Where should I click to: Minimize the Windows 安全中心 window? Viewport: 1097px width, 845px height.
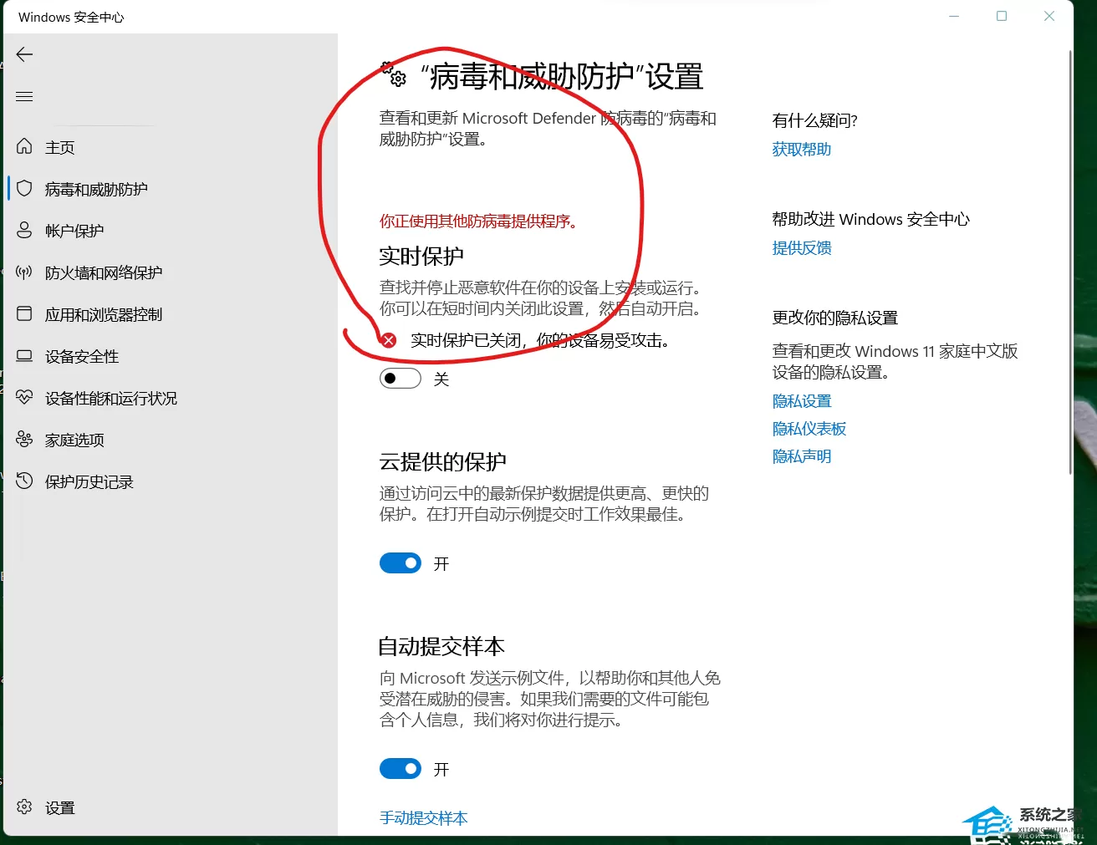coord(954,16)
